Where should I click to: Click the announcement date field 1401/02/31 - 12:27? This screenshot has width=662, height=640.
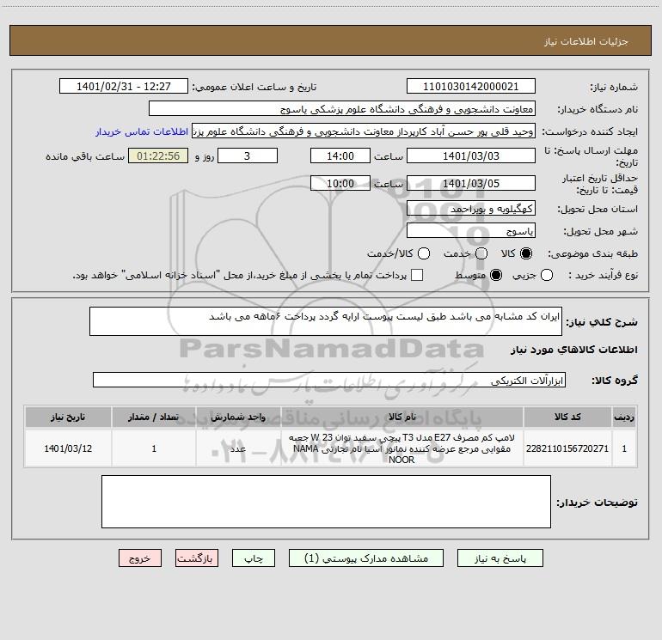click(x=124, y=87)
